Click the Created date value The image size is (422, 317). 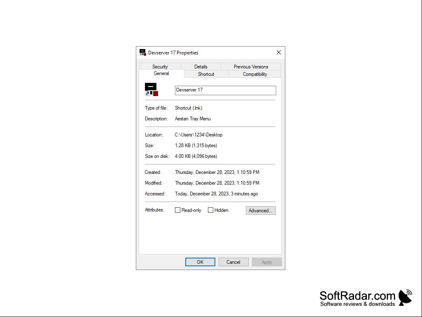click(x=217, y=172)
